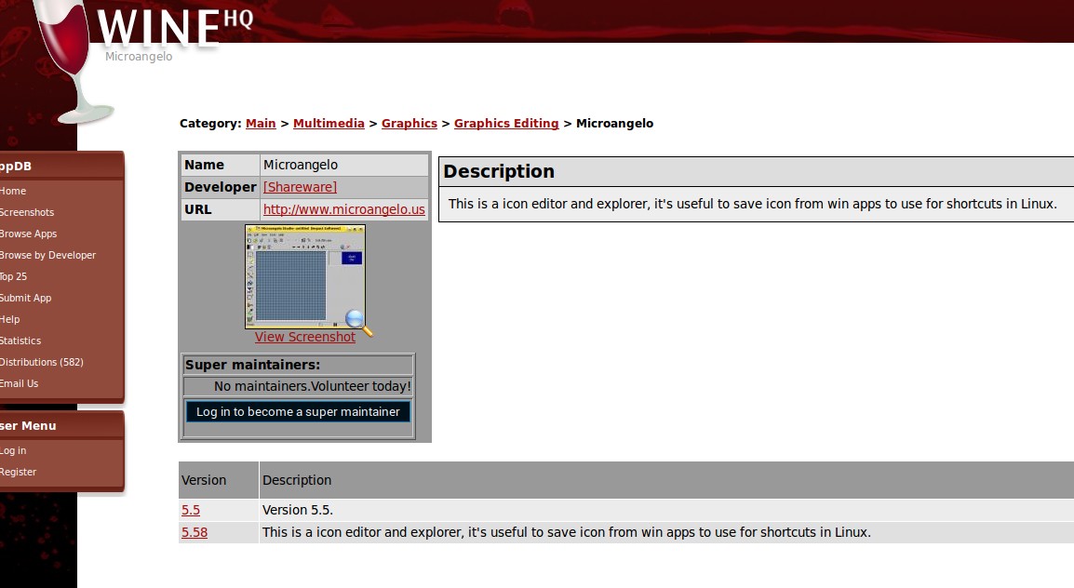This screenshot has width=1074, height=588.
Task: Open the Main category breadcrumb
Action: (261, 123)
